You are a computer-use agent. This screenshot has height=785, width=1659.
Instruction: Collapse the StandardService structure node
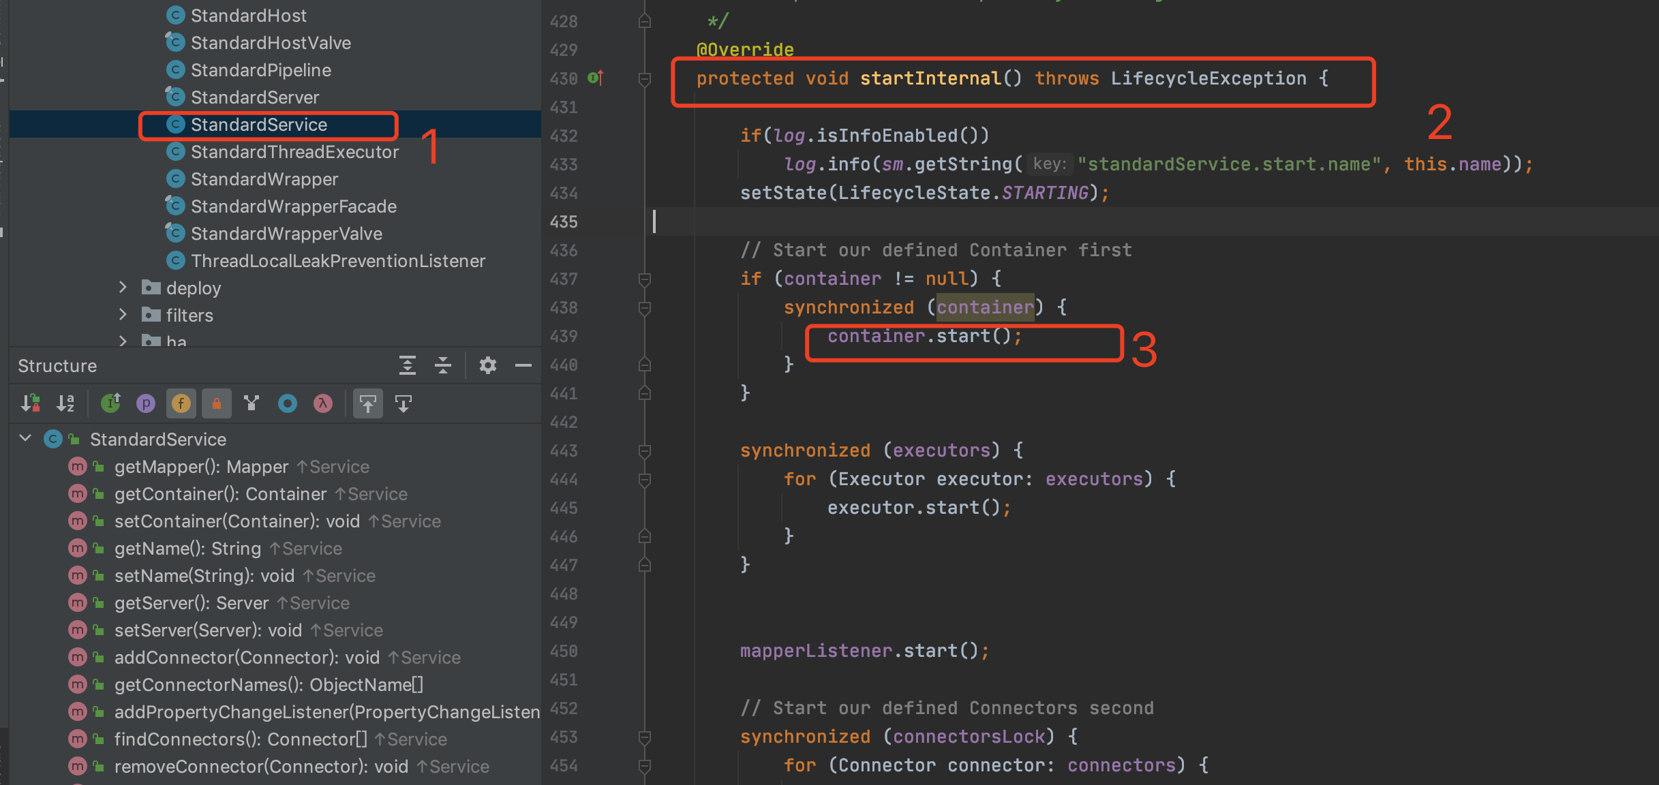26,439
